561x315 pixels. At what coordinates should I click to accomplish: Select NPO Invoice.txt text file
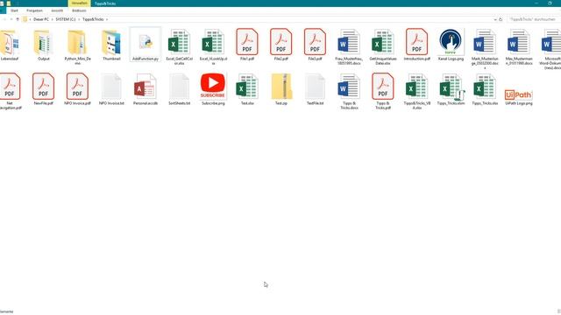pos(111,89)
